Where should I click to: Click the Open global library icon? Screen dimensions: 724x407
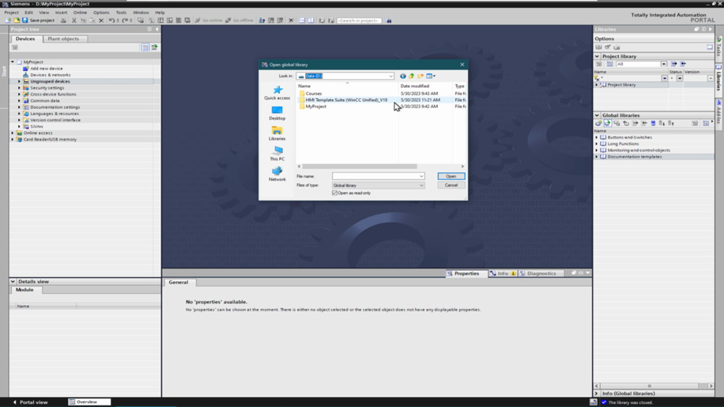(607, 123)
